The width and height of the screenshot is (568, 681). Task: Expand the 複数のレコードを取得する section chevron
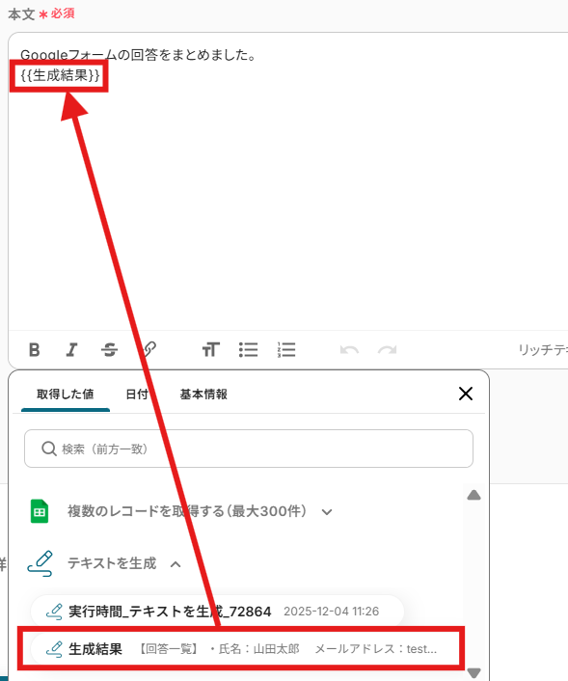(327, 512)
